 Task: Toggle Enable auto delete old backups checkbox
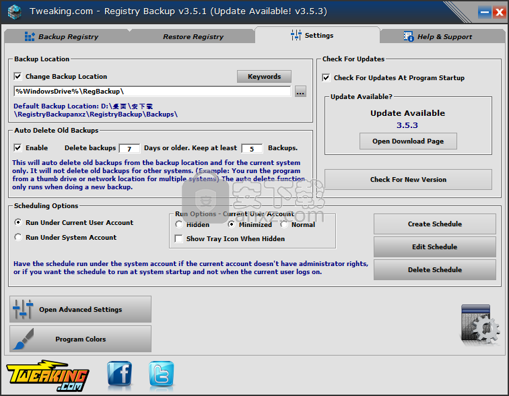click(18, 148)
